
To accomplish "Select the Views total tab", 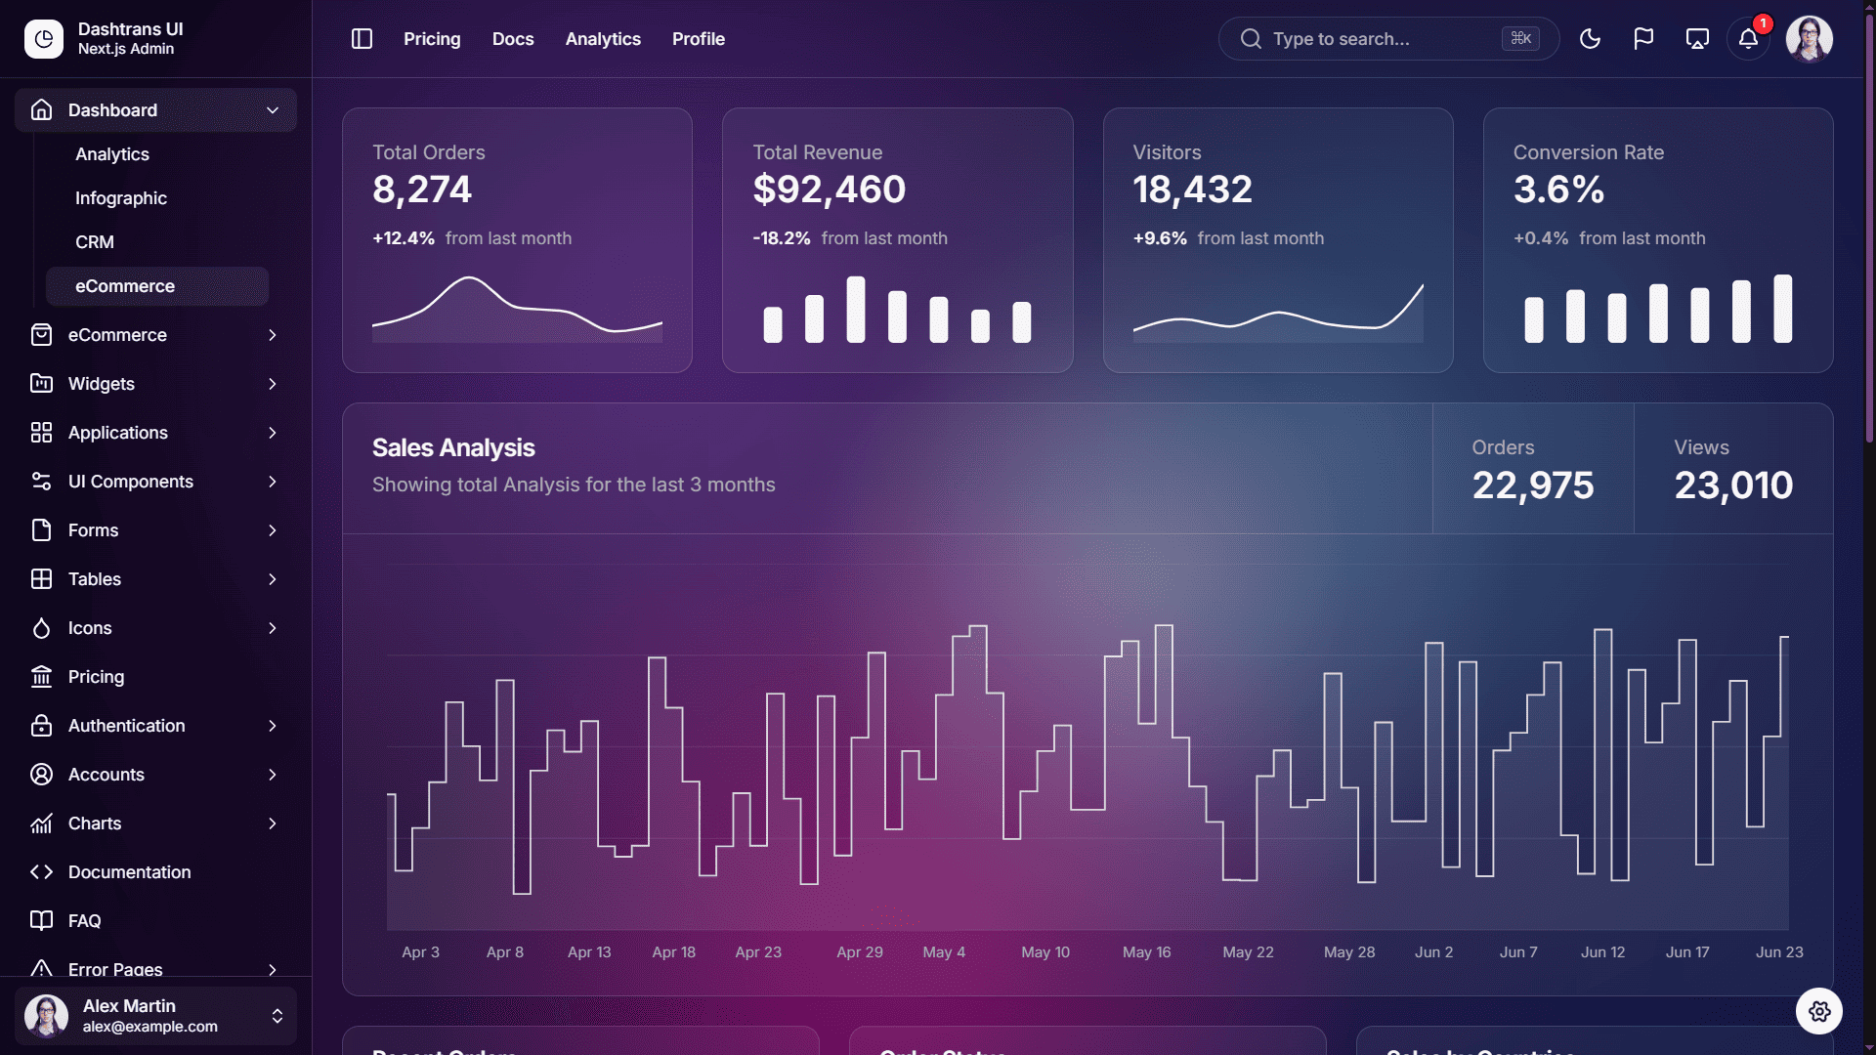I will [x=1732, y=469].
